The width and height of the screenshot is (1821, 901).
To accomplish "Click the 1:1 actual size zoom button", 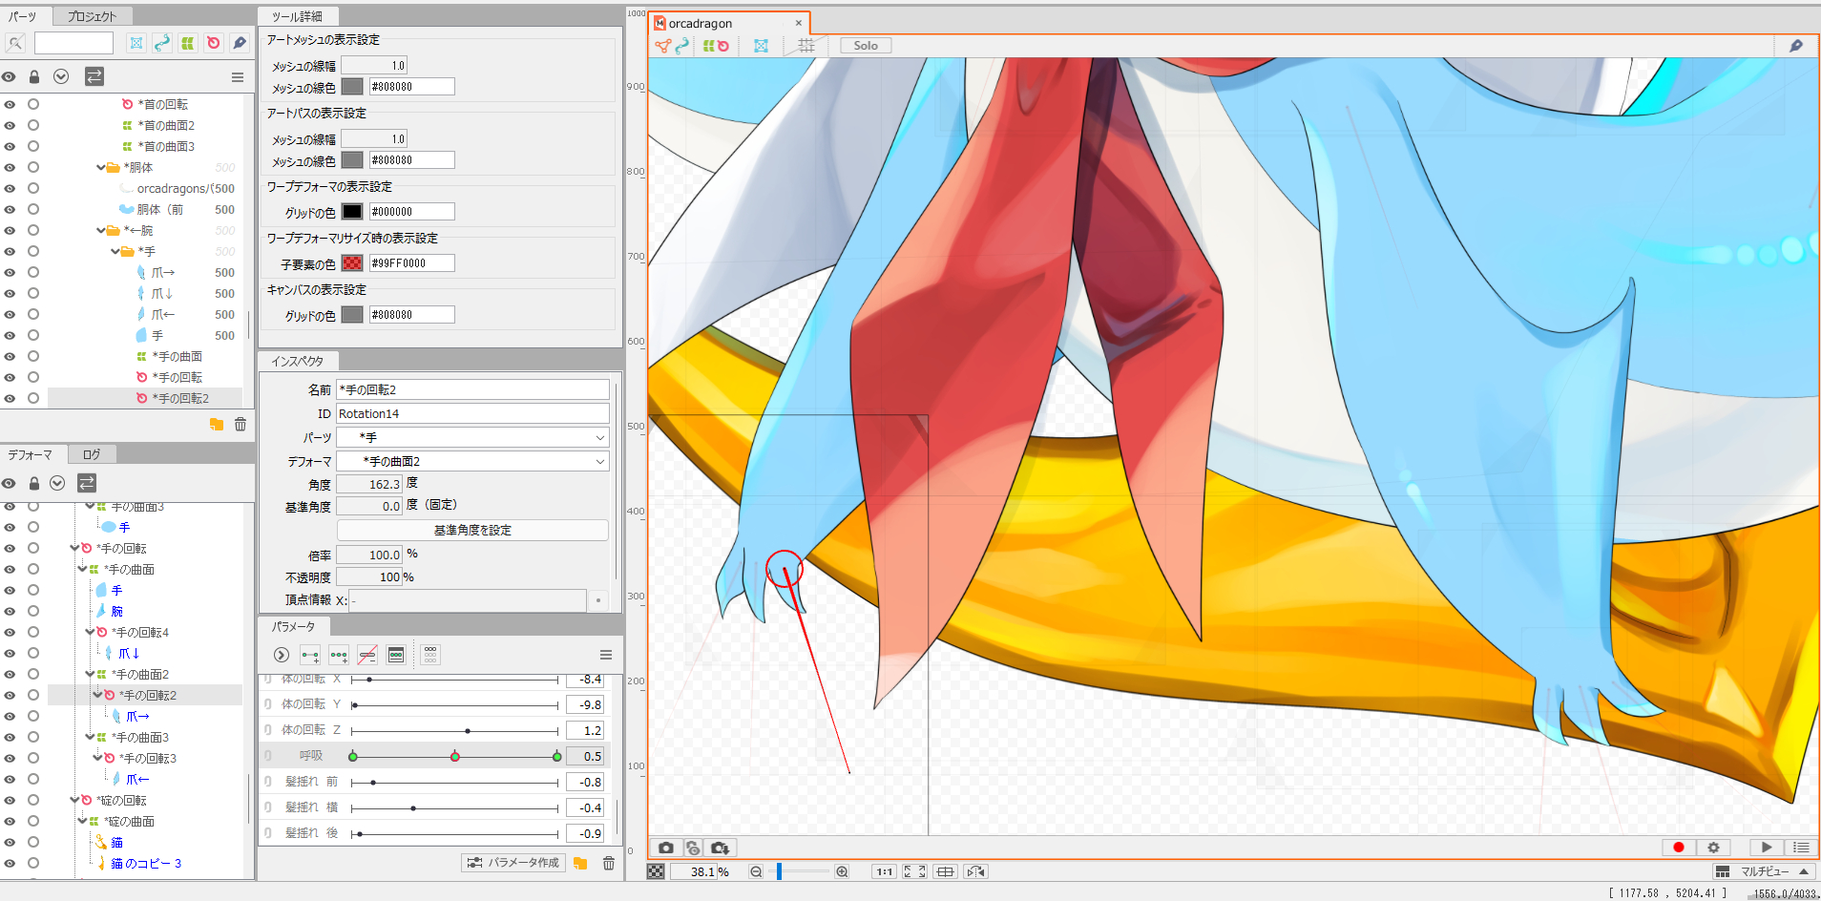I will (885, 871).
